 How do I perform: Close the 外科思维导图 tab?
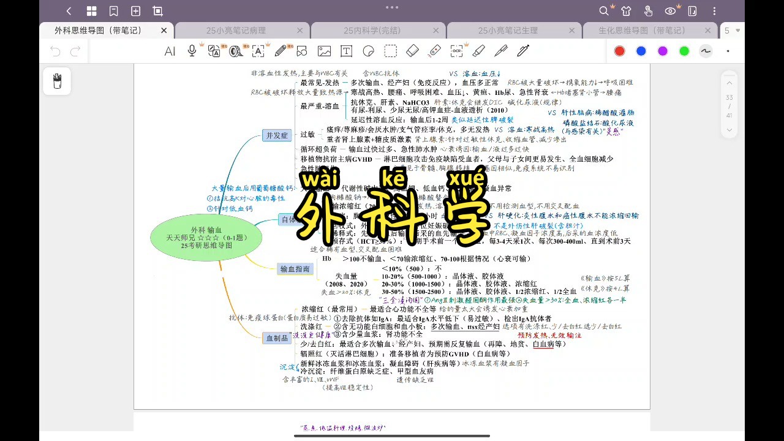(164, 30)
